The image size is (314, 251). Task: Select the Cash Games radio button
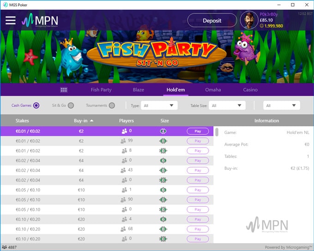(x=36, y=105)
